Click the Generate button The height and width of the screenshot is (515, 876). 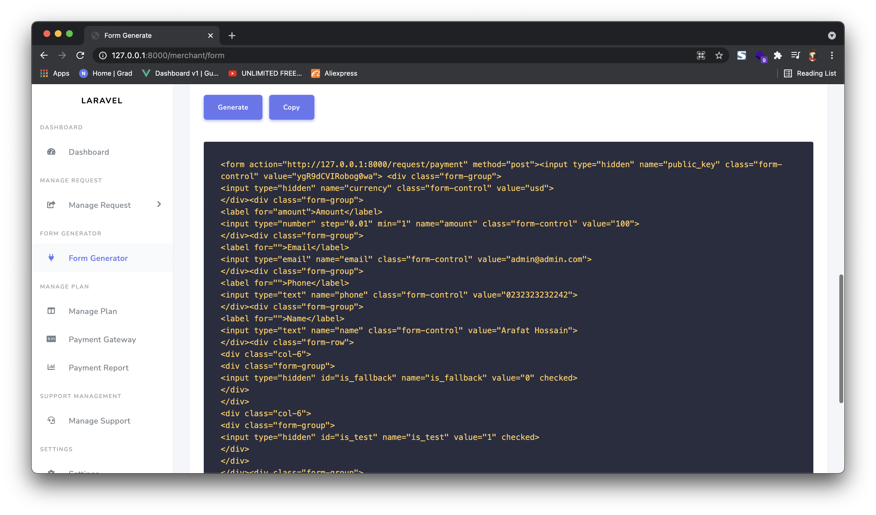tap(233, 107)
